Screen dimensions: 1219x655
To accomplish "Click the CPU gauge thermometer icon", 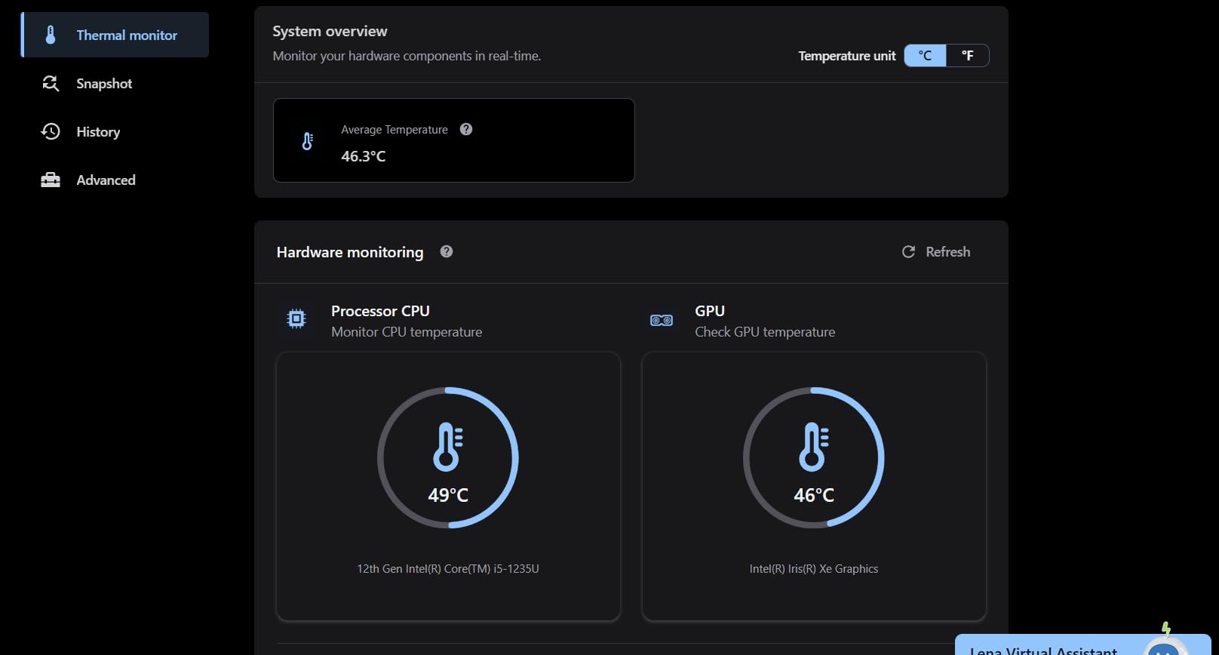I will coord(448,447).
